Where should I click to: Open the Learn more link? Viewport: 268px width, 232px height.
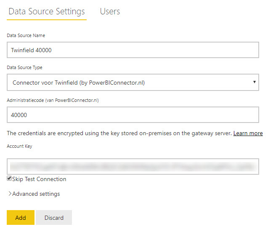pyautogui.click(x=248, y=133)
